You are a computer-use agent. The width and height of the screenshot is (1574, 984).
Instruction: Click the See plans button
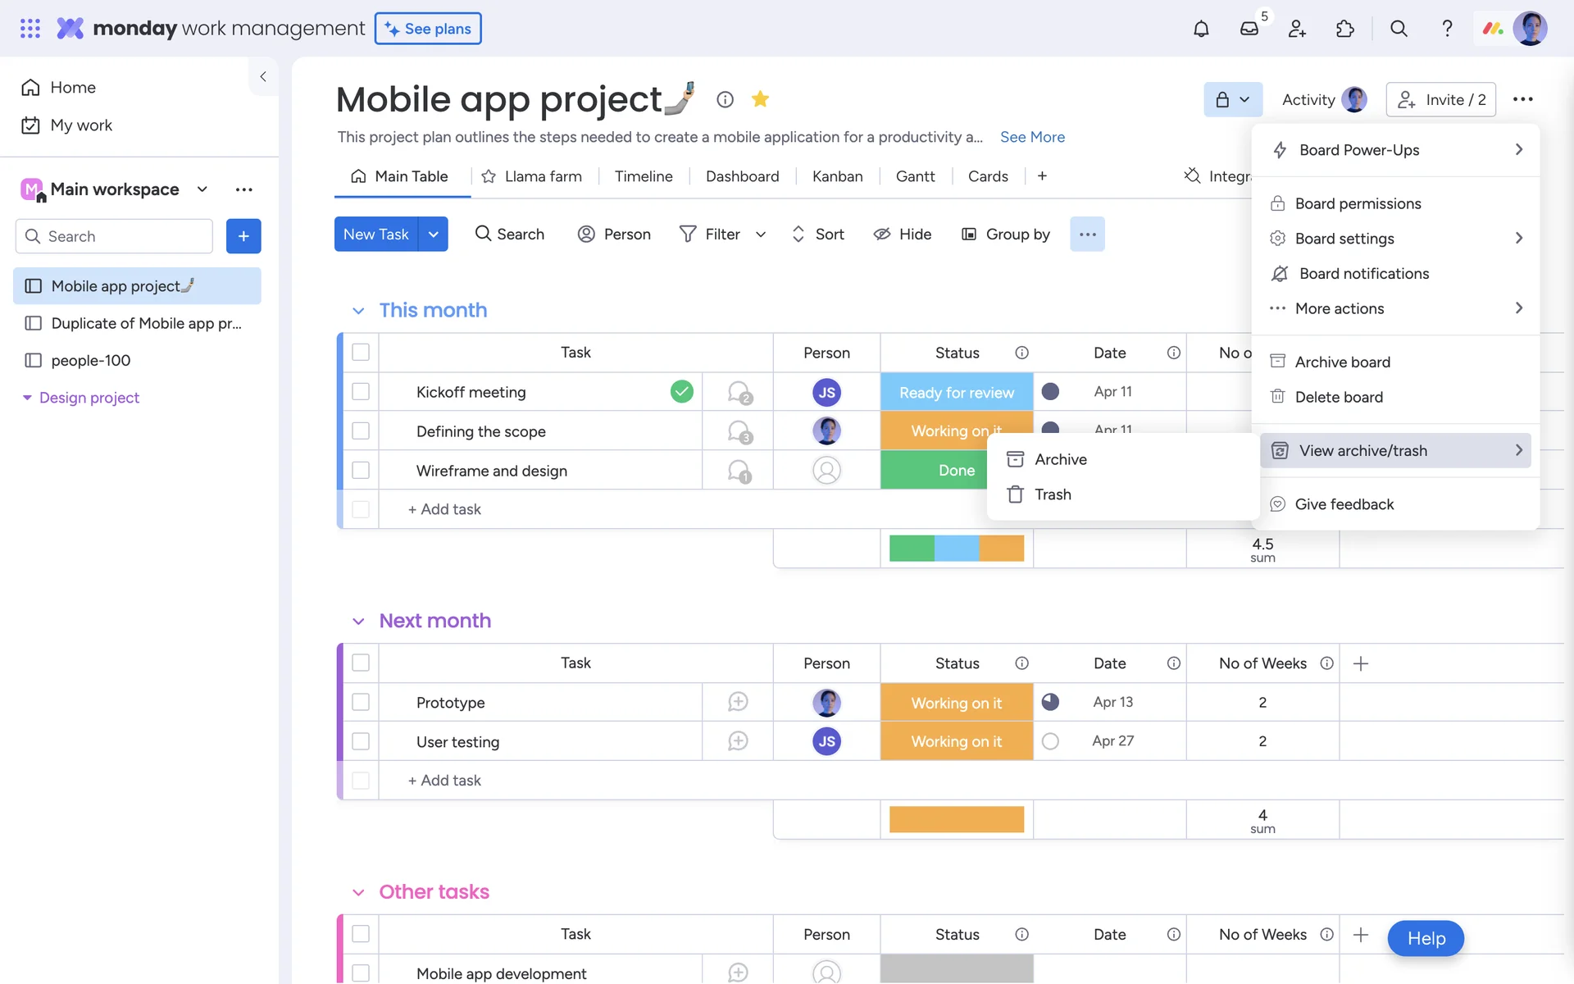tap(428, 29)
